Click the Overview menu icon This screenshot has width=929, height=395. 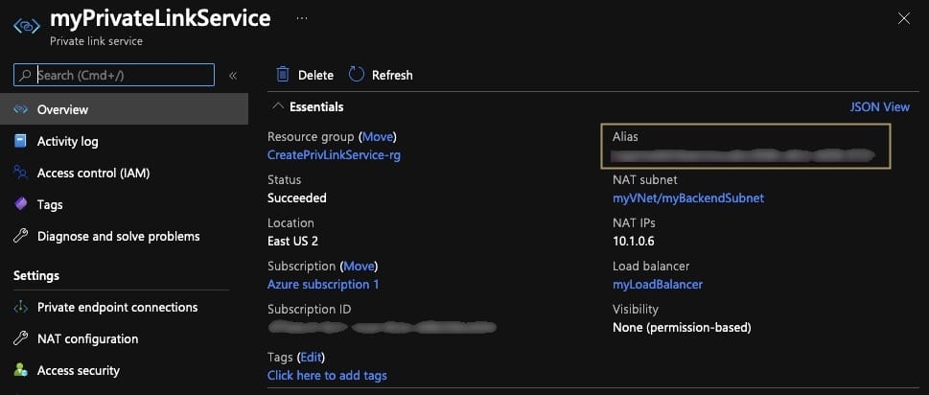pos(21,109)
